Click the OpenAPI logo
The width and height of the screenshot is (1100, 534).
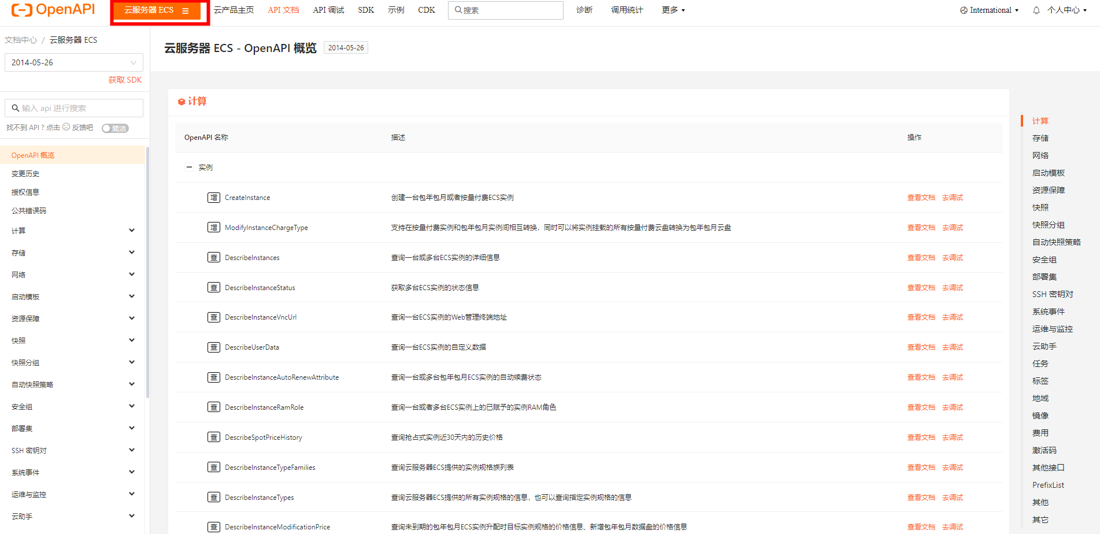(x=53, y=9)
